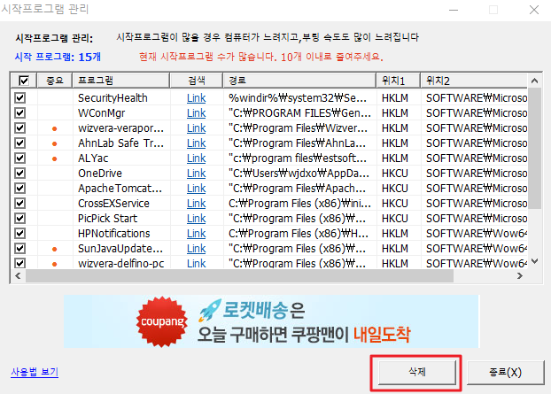Click the horizontal scrollbar left arrow
The width and height of the screenshot is (551, 394).
(x=18, y=276)
